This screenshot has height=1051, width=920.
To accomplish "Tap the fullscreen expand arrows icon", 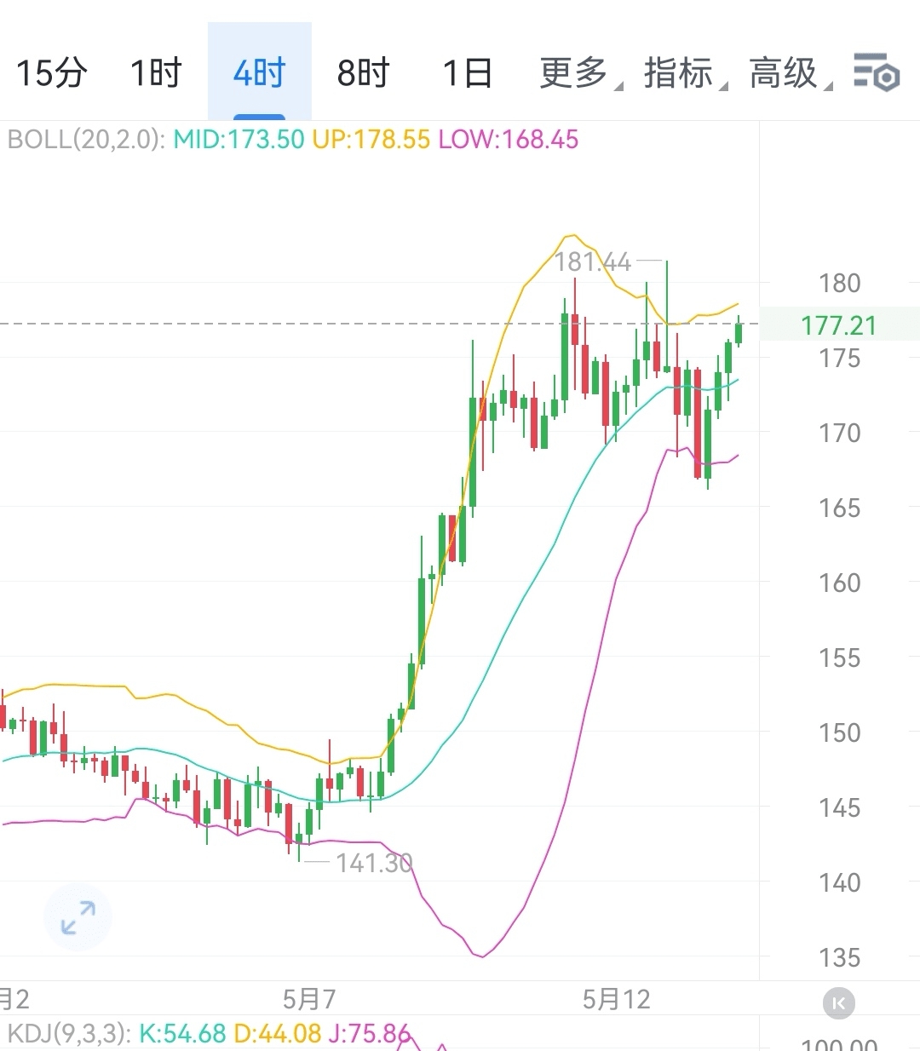I will (x=78, y=917).
